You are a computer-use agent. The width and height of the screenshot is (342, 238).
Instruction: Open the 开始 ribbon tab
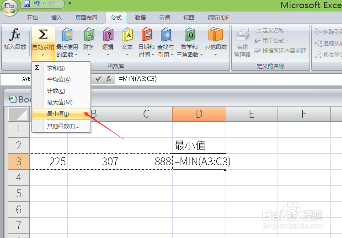(32, 18)
